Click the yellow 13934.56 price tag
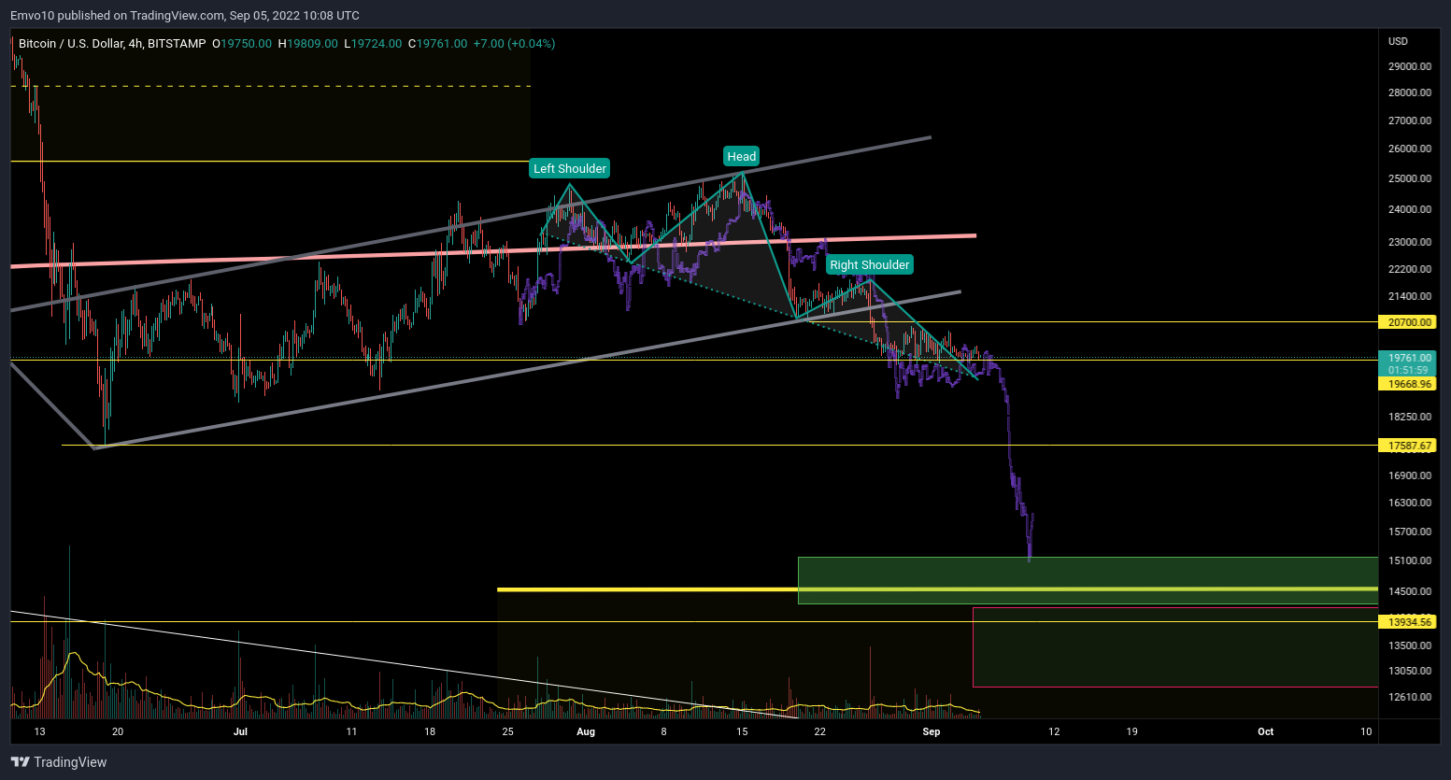Viewport: 1451px width, 780px height. pyautogui.click(x=1408, y=621)
